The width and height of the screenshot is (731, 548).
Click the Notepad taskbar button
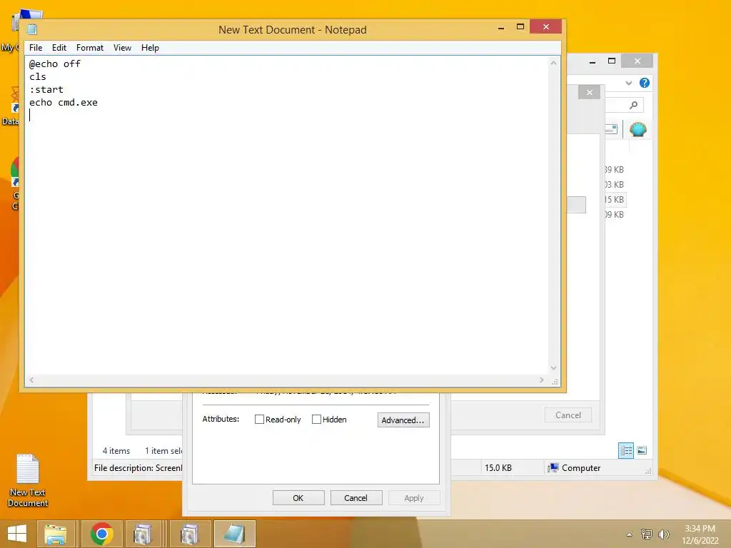[234, 534]
